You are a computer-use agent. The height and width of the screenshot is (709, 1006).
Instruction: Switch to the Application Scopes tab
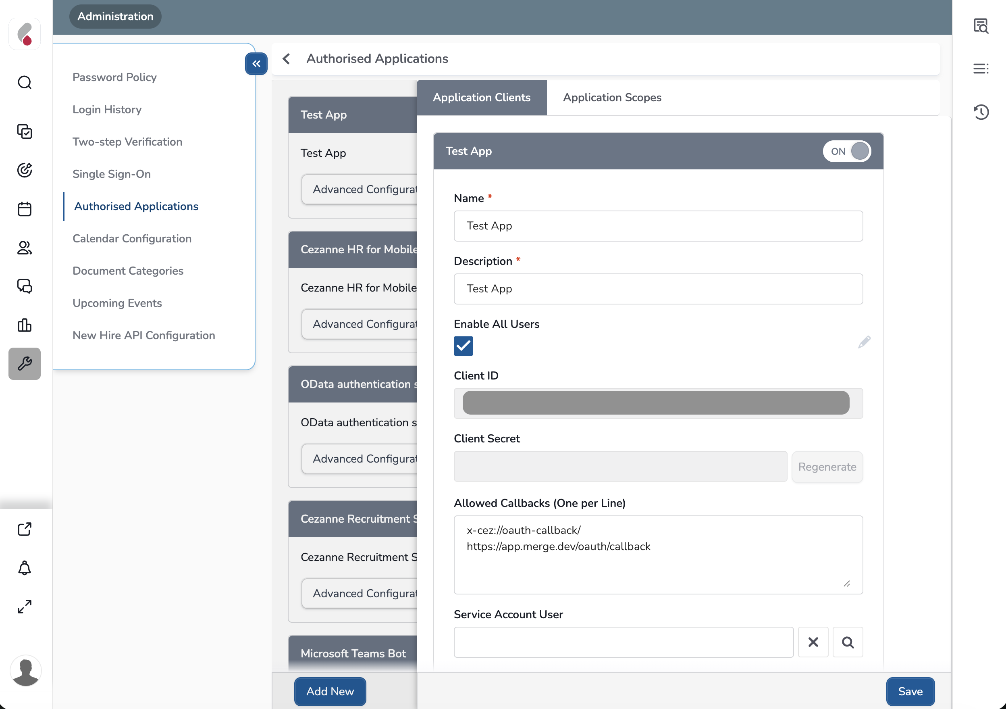[x=612, y=97]
